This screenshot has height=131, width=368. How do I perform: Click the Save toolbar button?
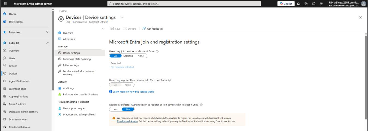pos(115,29)
